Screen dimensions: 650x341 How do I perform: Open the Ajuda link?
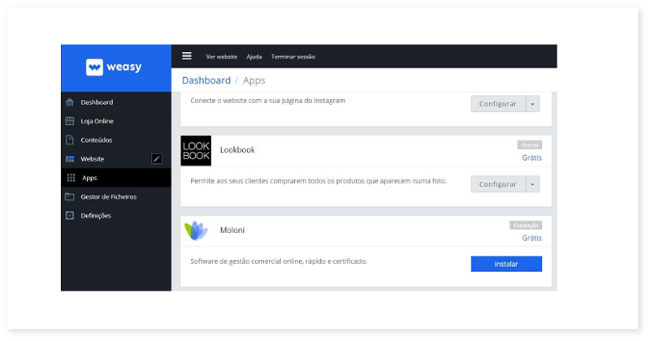click(x=254, y=57)
